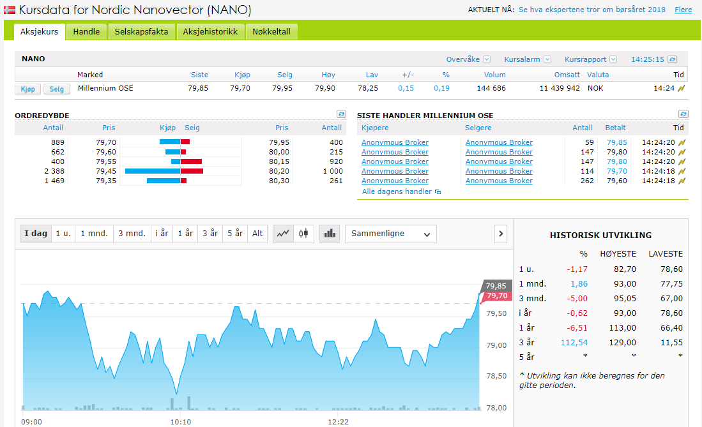Viewport: 702px width, 427px height.
Task: Click the Omsatt column header
Action: pyautogui.click(x=567, y=75)
